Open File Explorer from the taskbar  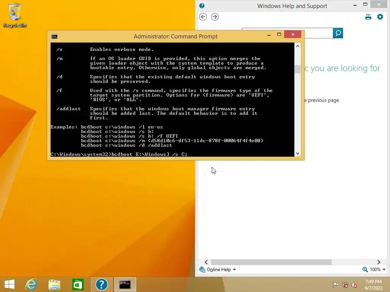[54, 284]
